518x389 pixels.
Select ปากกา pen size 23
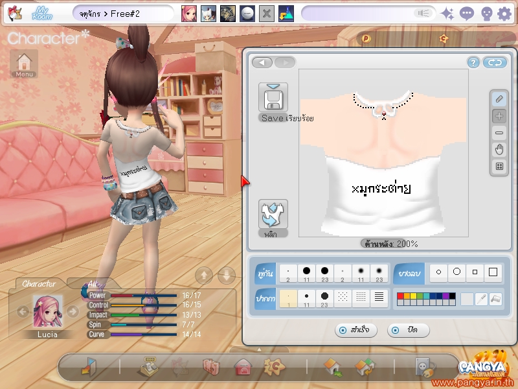(324, 299)
